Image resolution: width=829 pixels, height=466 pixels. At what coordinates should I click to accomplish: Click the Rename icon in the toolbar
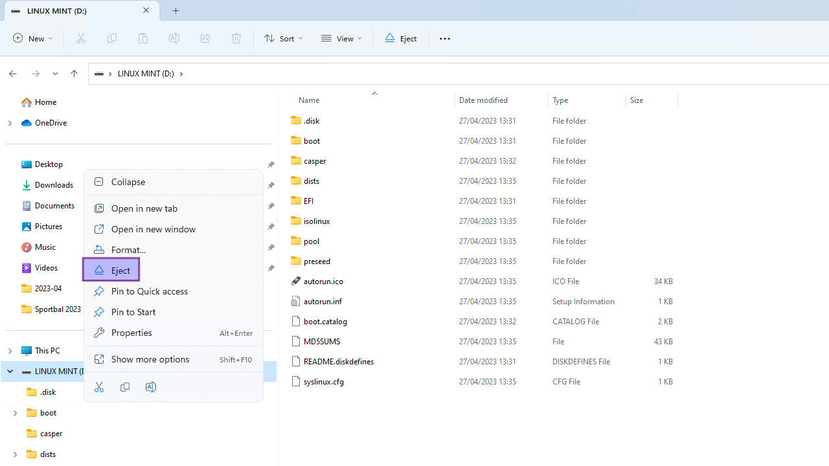(x=174, y=38)
